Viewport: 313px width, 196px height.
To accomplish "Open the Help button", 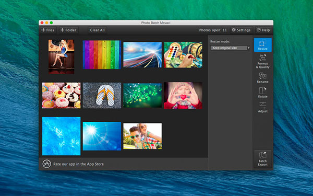I will click(x=263, y=30).
